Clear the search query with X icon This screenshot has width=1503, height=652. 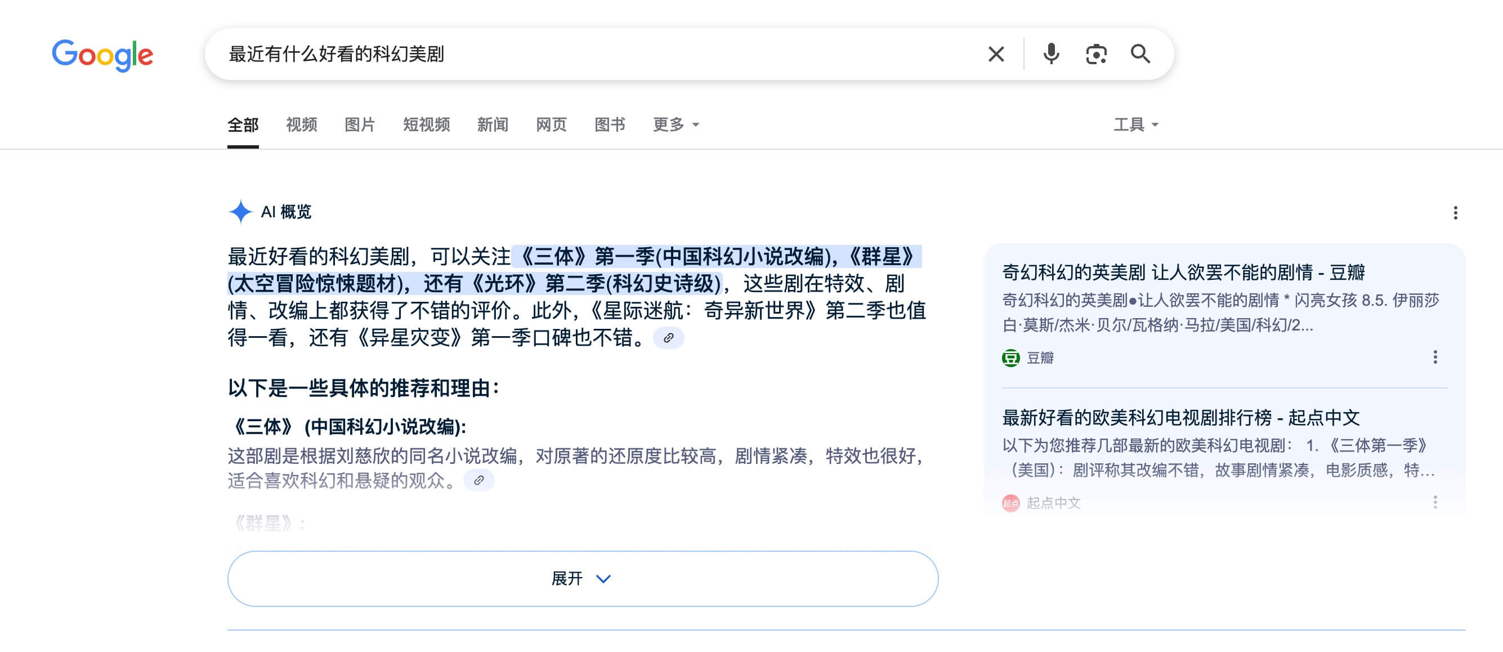pos(996,54)
